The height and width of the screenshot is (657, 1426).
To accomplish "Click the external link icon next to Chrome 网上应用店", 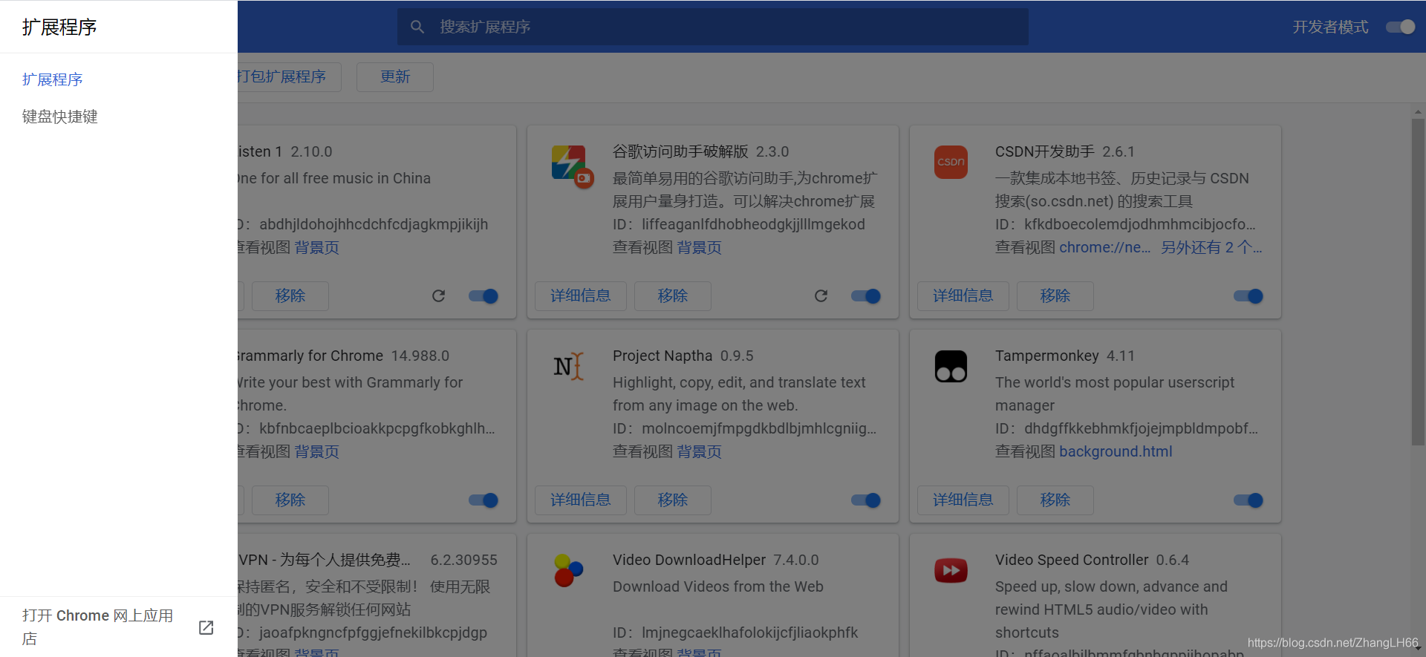I will (206, 628).
